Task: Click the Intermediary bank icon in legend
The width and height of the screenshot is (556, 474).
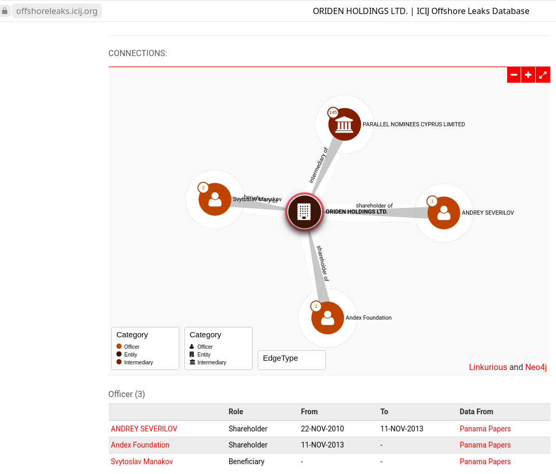Action: (192, 362)
